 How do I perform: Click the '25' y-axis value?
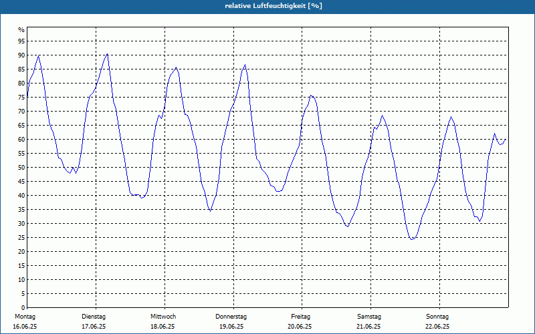click(21, 238)
